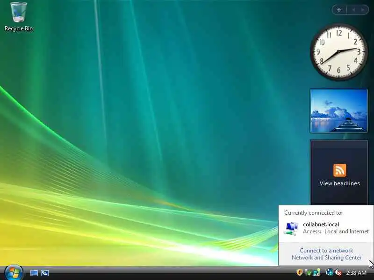Open the Windows Start orb
374x280 pixels.
pos(14,273)
